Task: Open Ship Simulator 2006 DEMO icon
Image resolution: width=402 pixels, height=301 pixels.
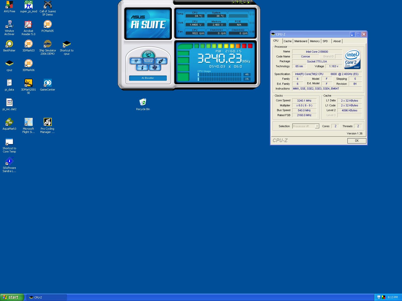Action: point(47,47)
